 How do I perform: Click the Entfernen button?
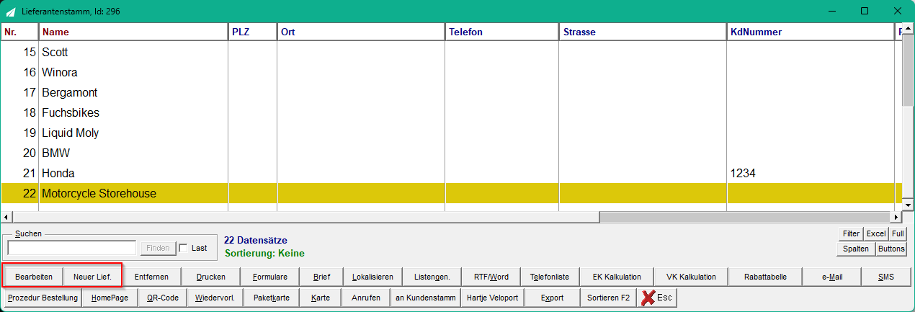click(152, 277)
